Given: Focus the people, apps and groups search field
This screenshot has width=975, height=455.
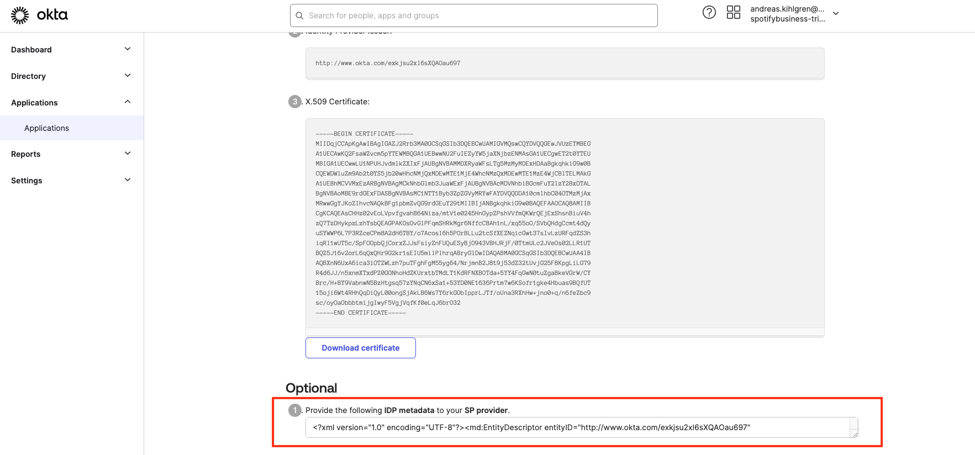Looking at the screenshot, I should (475, 16).
